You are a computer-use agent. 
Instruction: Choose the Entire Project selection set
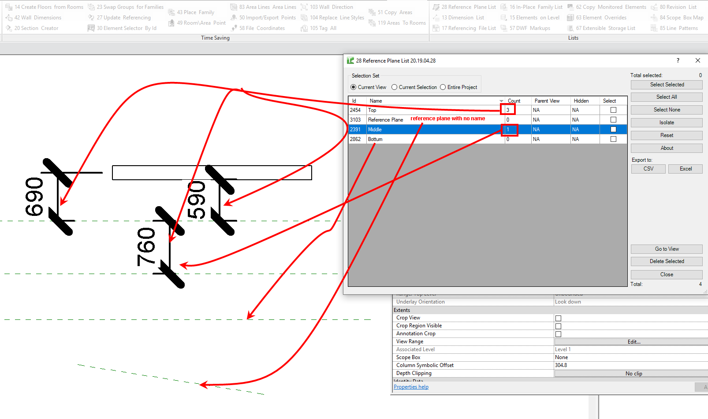(x=442, y=87)
